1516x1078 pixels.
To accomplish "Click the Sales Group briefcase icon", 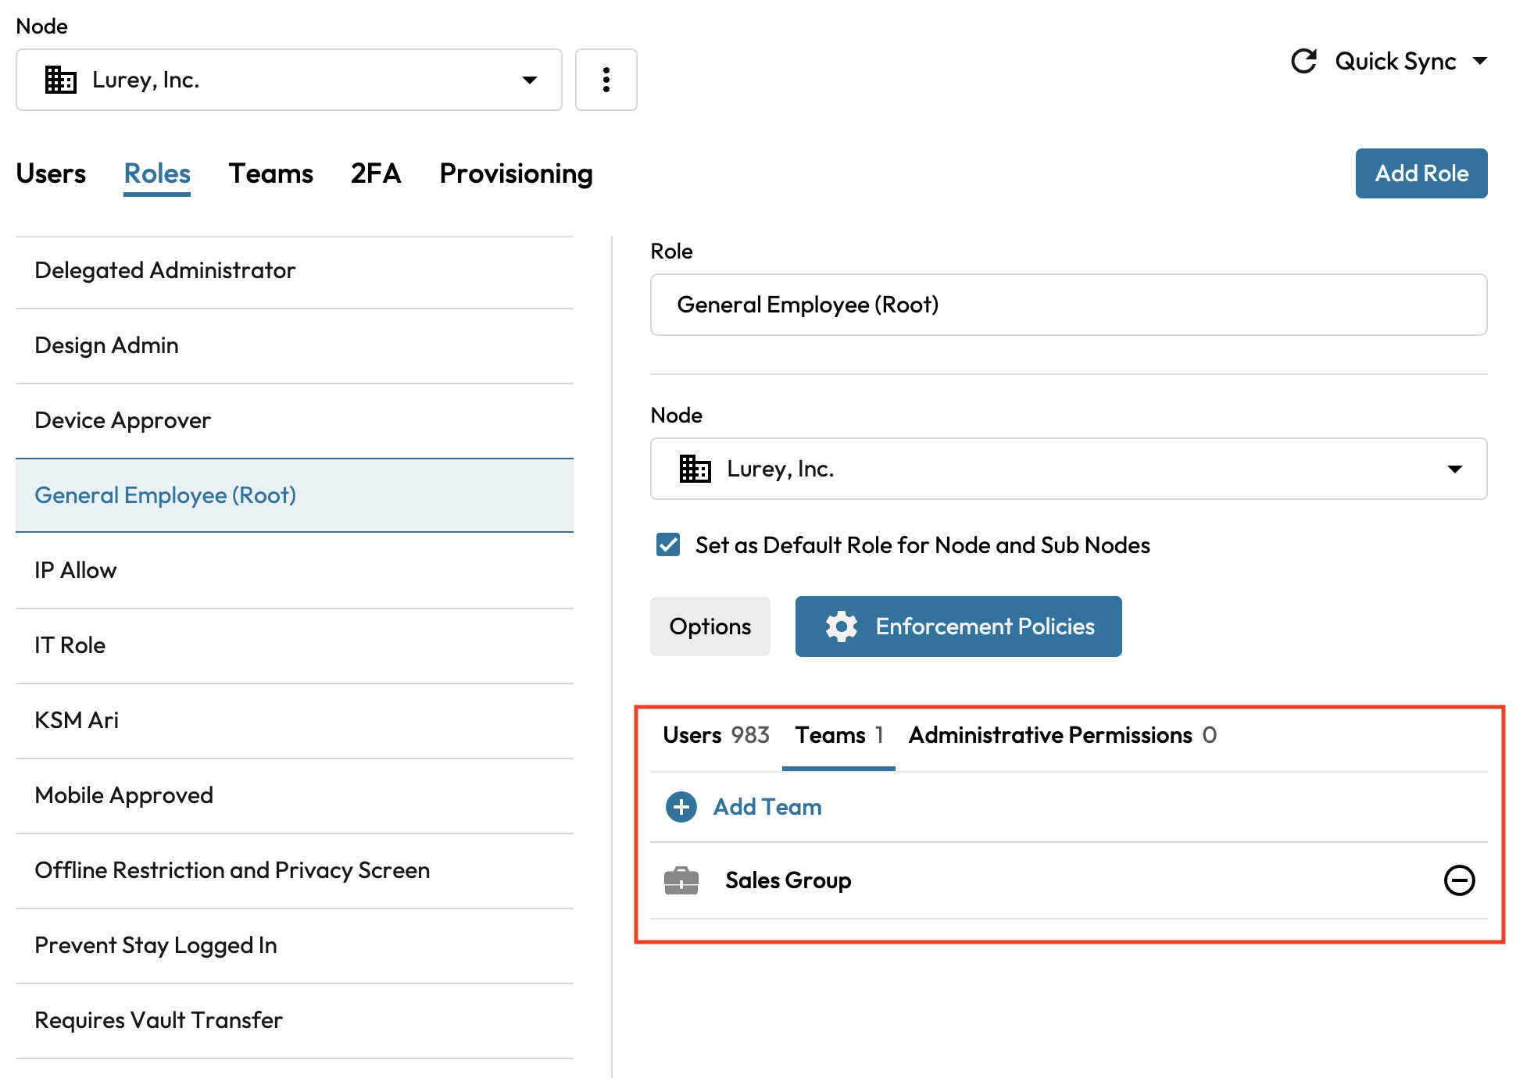I will 681,880.
